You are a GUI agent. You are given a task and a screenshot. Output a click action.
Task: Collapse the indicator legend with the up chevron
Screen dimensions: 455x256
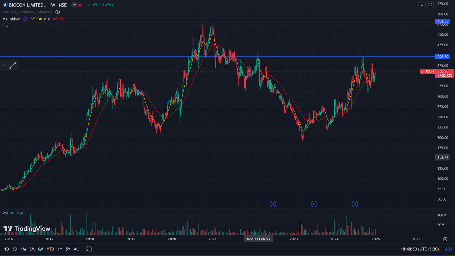coord(7,26)
